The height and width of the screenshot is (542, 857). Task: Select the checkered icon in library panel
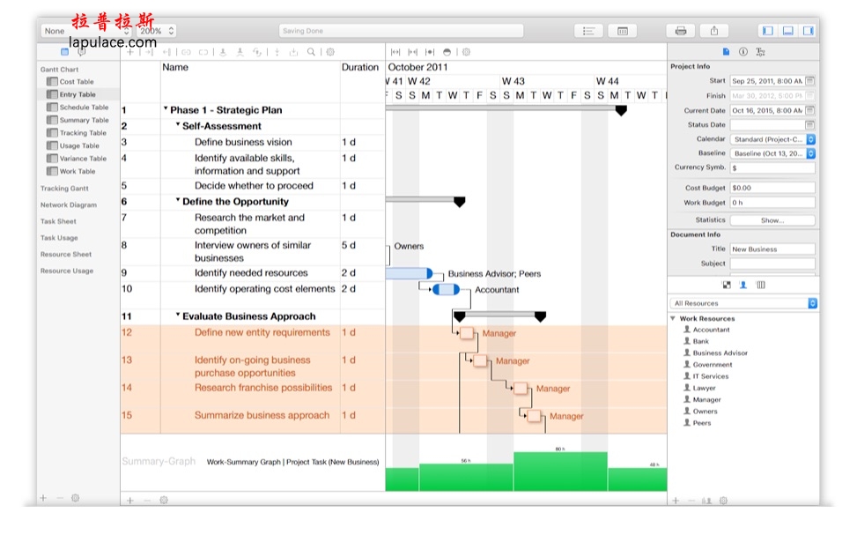click(x=727, y=285)
